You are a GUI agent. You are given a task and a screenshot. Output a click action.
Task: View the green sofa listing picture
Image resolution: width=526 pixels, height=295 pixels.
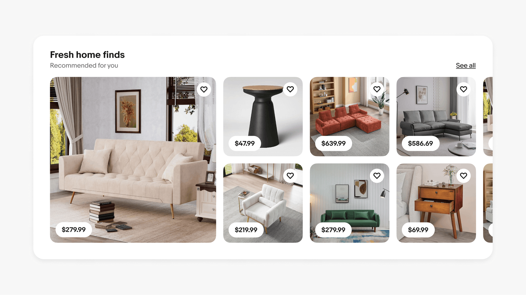click(349, 203)
